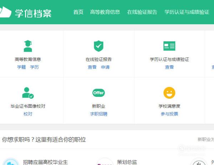Image resolution: width=214 pixels, height=165 pixels.
Task: Open the 首页 nav item
Action: click(78, 12)
